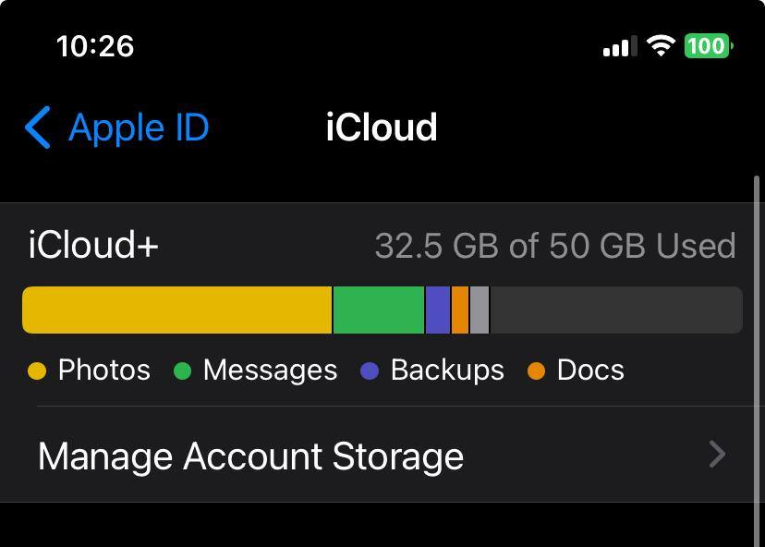Click the 32.5 GB of 50 GB Used text
Screen dimensions: 765x547
click(555, 246)
